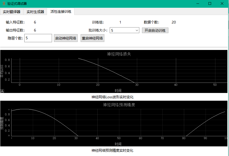229x156 pixels.
Task: Hit the 重启神经网络 button
Action: pyautogui.click(x=92, y=38)
